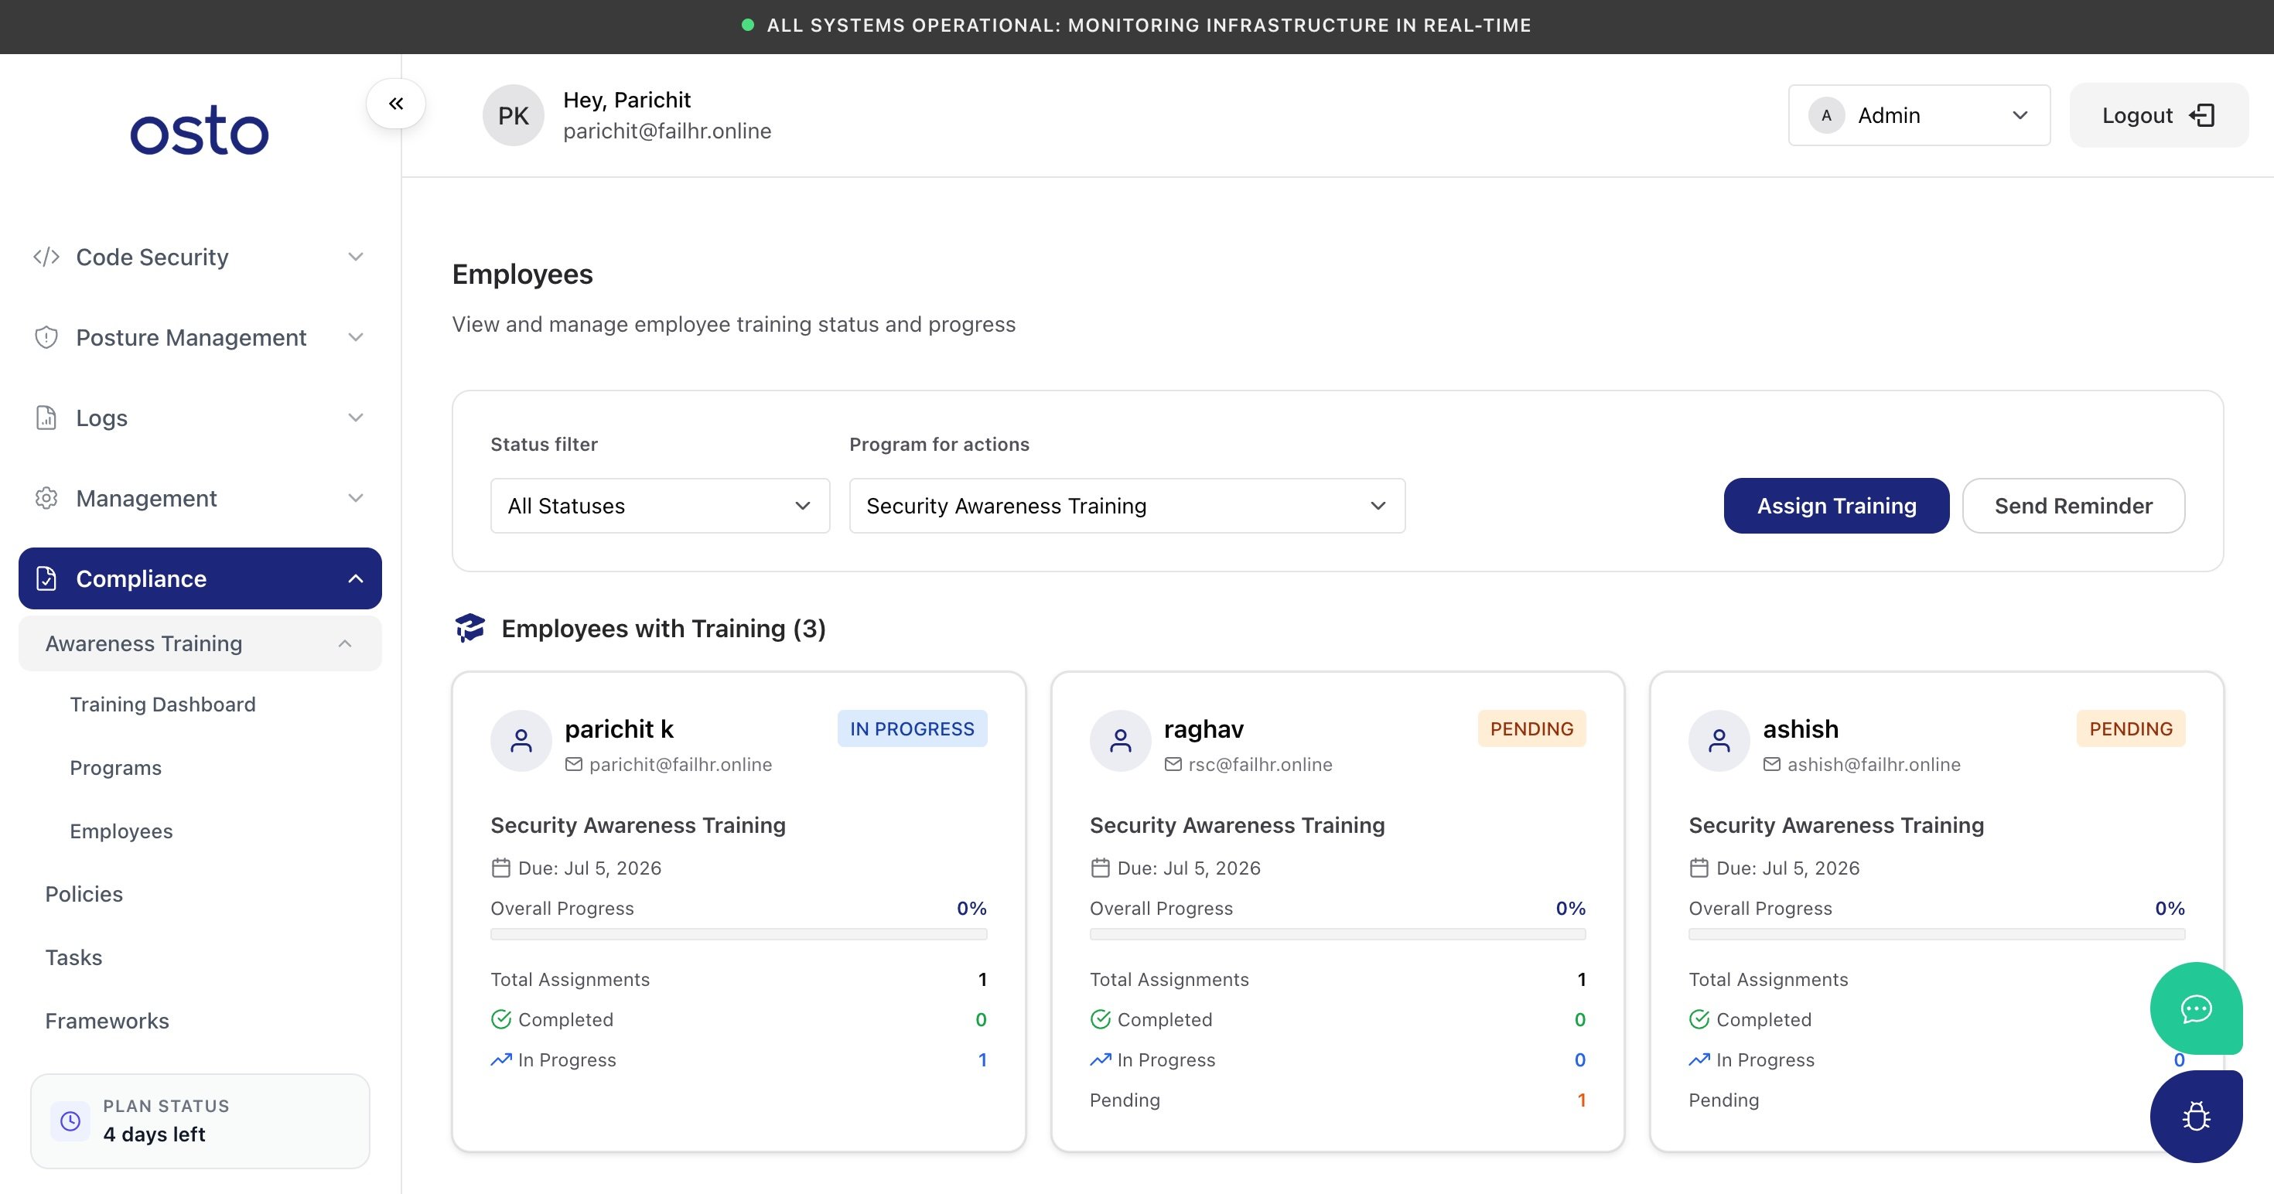Open the Programs page

click(116, 768)
